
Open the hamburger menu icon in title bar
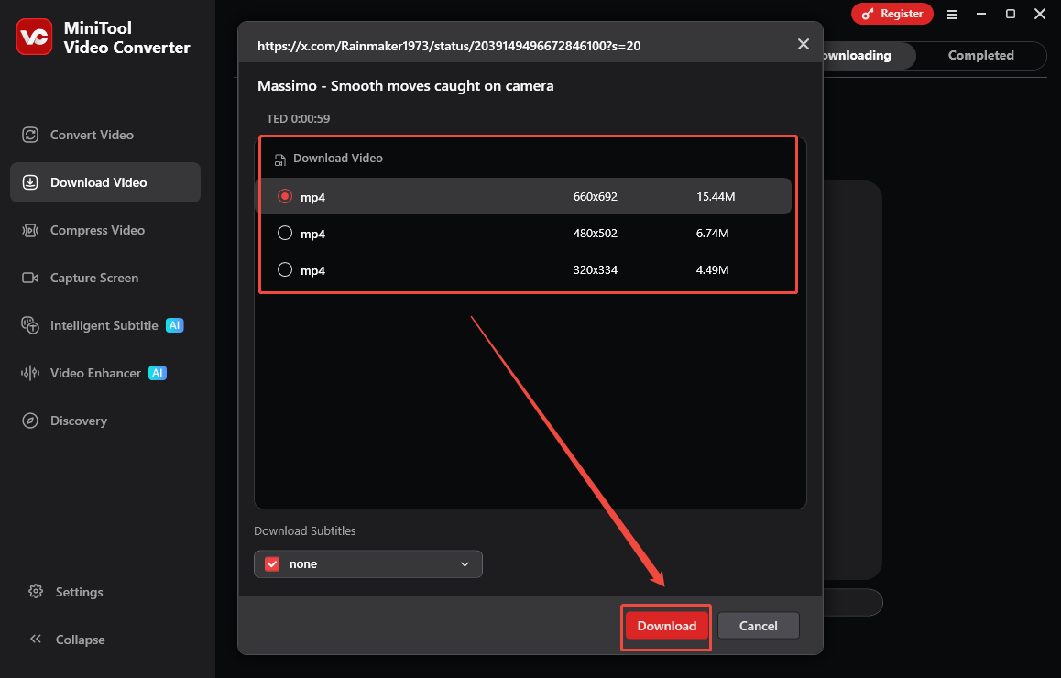(x=951, y=15)
